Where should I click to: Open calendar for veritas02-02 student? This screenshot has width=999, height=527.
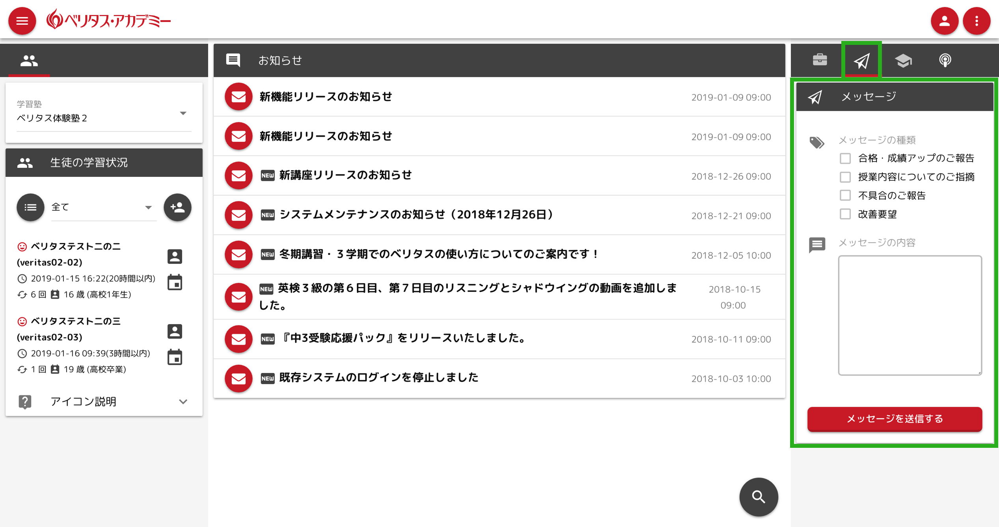(x=175, y=282)
